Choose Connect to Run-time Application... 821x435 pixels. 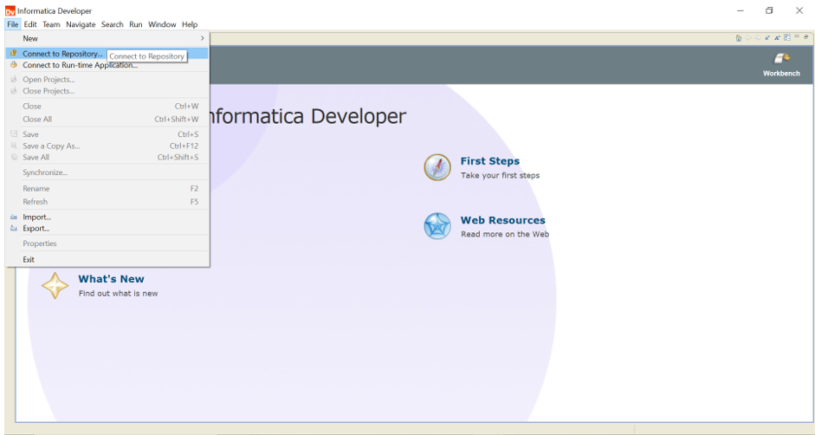[x=107, y=65]
